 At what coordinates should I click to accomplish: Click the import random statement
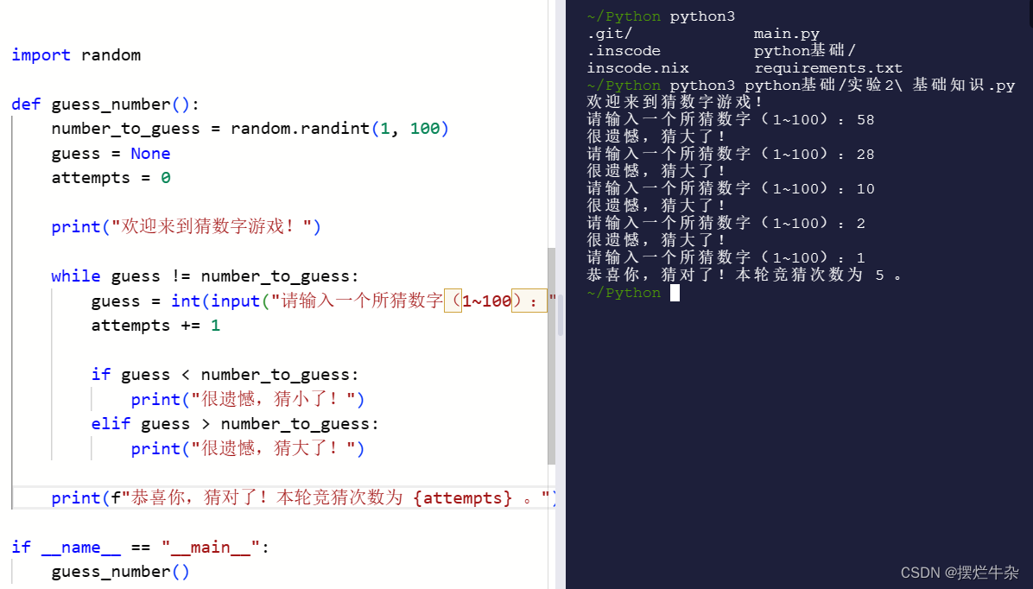(76, 54)
